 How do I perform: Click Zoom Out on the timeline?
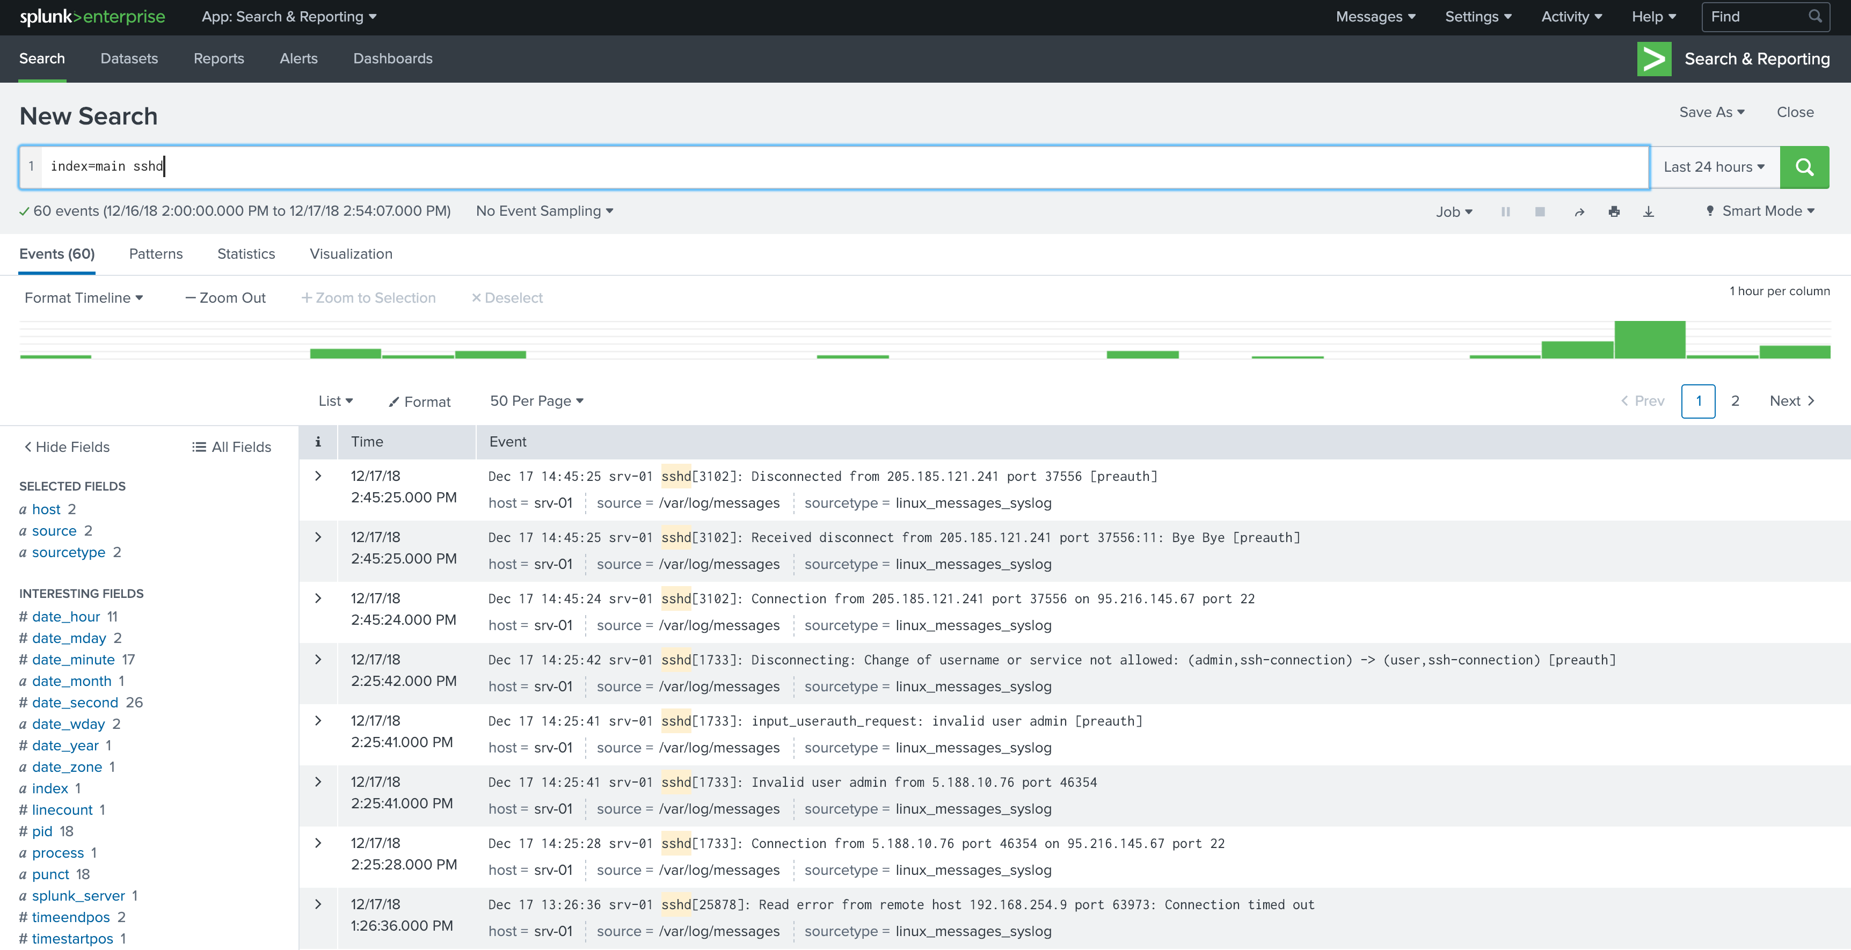(224, 297)
